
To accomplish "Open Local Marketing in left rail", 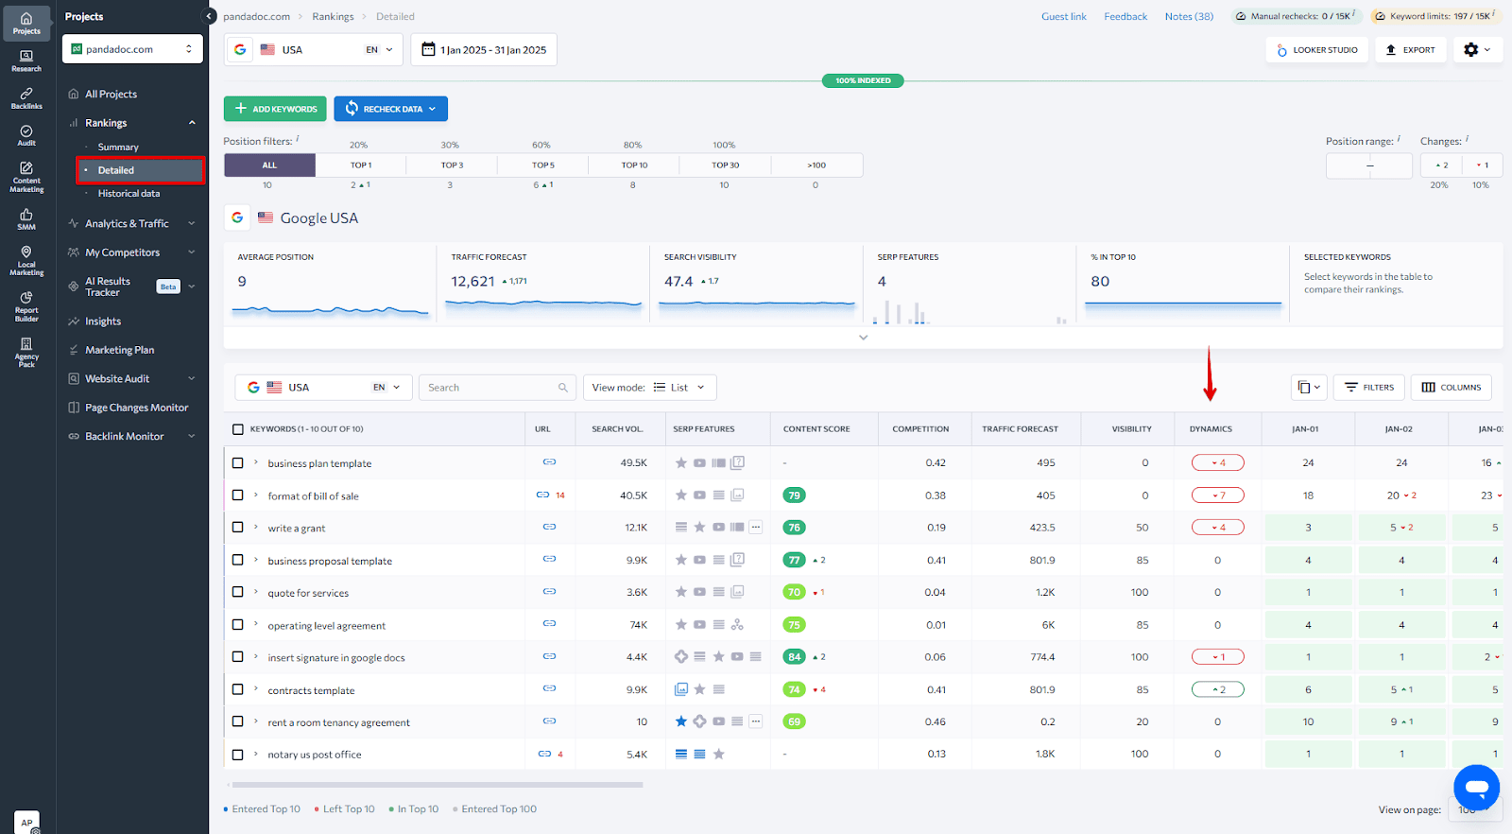I will click(26, 260).
